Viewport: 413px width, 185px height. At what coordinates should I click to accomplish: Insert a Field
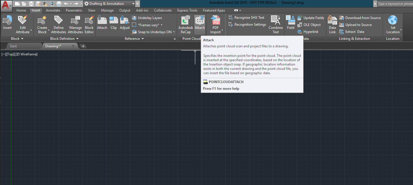pos(291,23)
